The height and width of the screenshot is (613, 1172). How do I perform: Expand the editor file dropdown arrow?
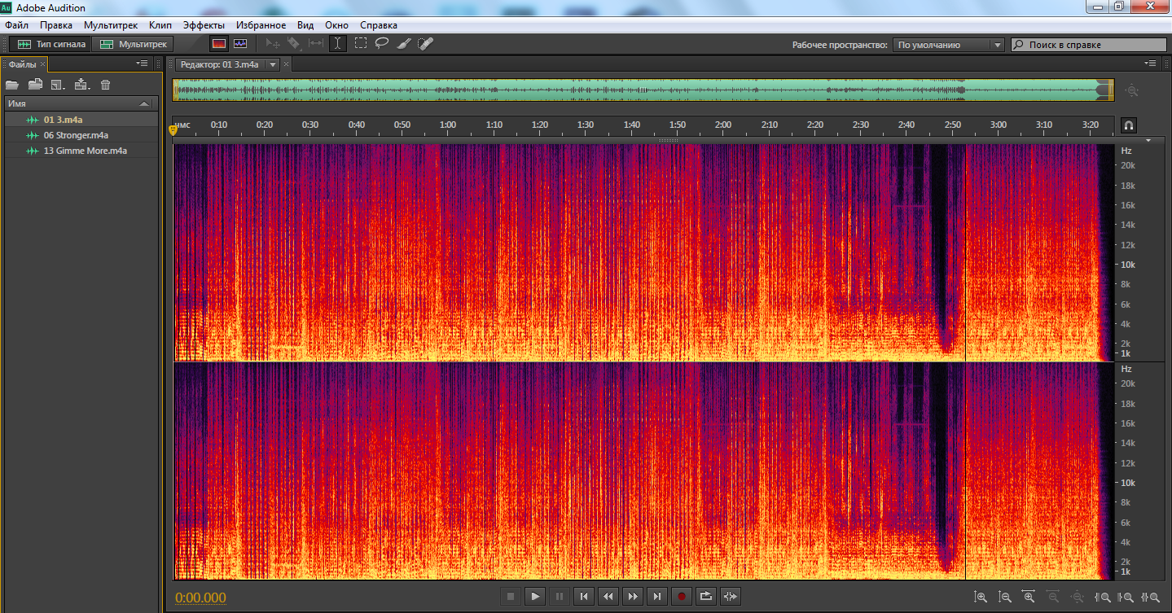pyautogui.click(x=273, y=64)
